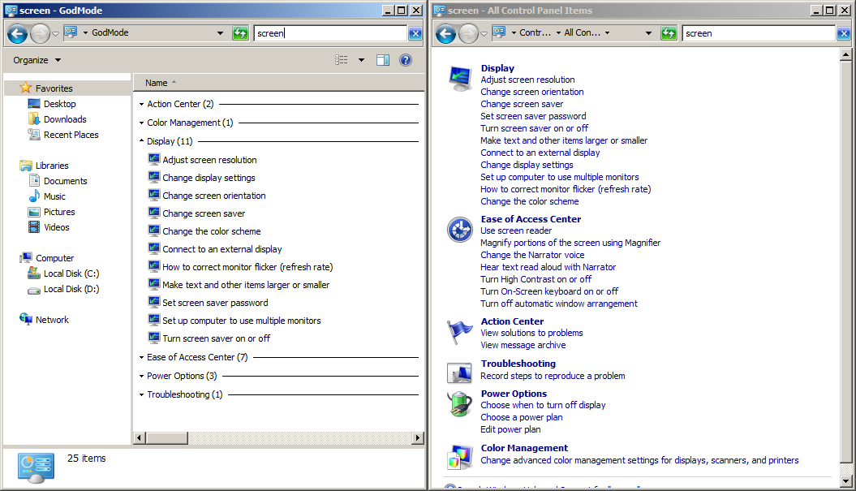Open the Organize dropdown menu
The width and height of the screenshot is (856, 491).
coord(37,60)
